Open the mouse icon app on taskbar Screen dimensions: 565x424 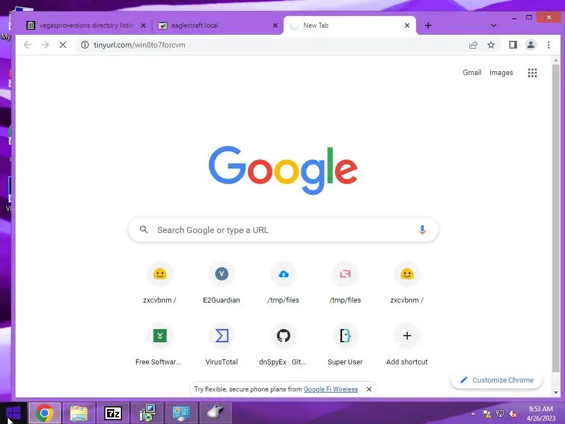[x=216, y=413]
